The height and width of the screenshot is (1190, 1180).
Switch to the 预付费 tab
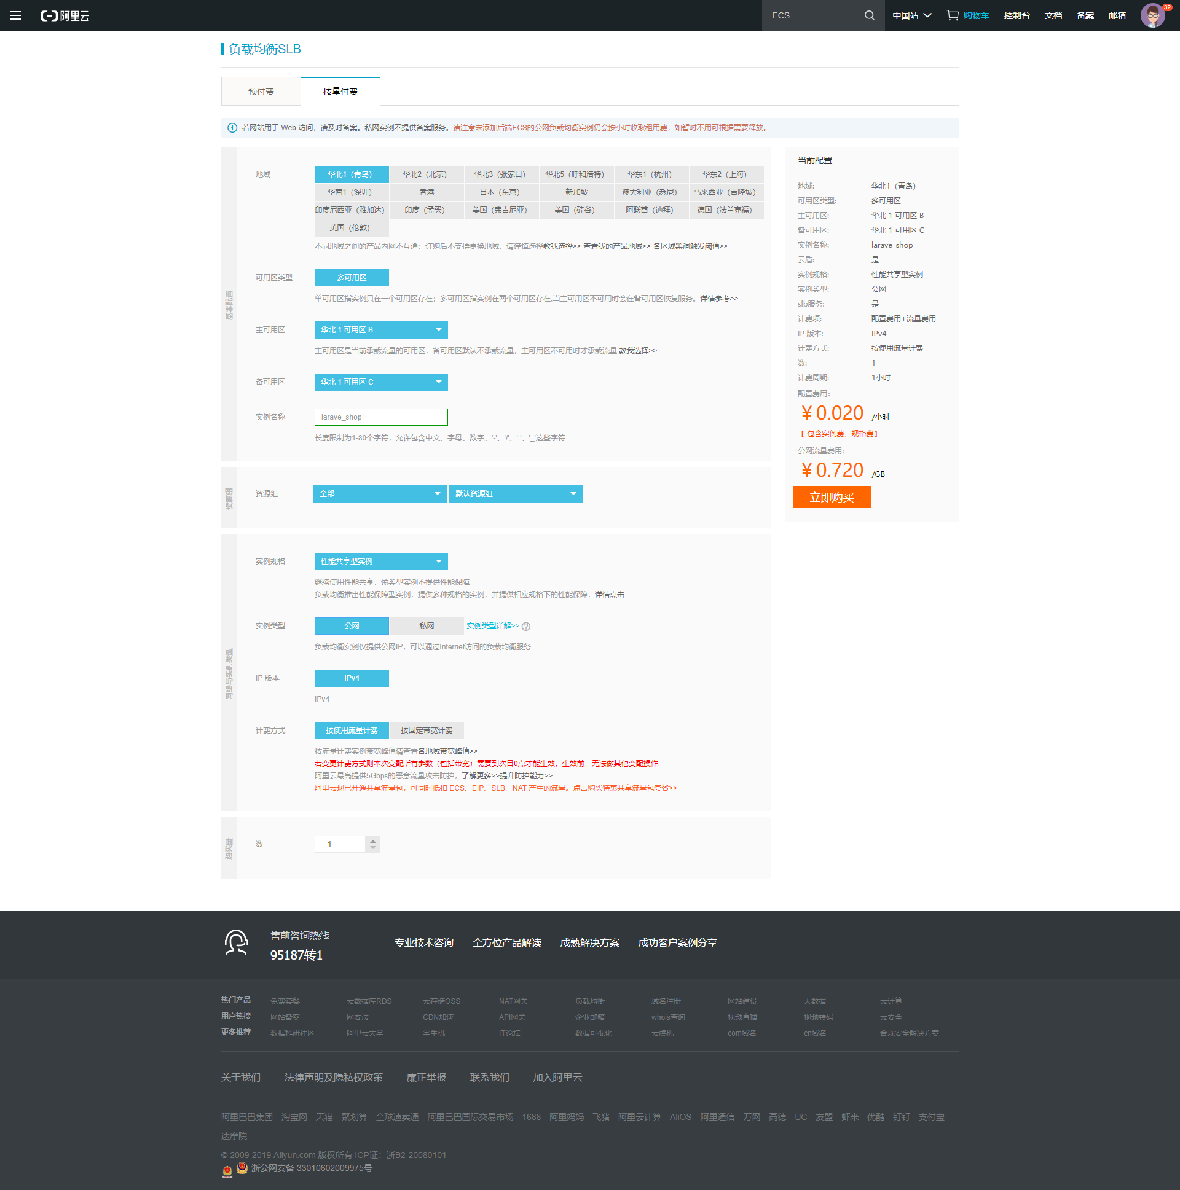[261, 92]
